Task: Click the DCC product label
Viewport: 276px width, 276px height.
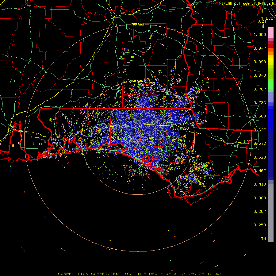Action: coord(270,18)
